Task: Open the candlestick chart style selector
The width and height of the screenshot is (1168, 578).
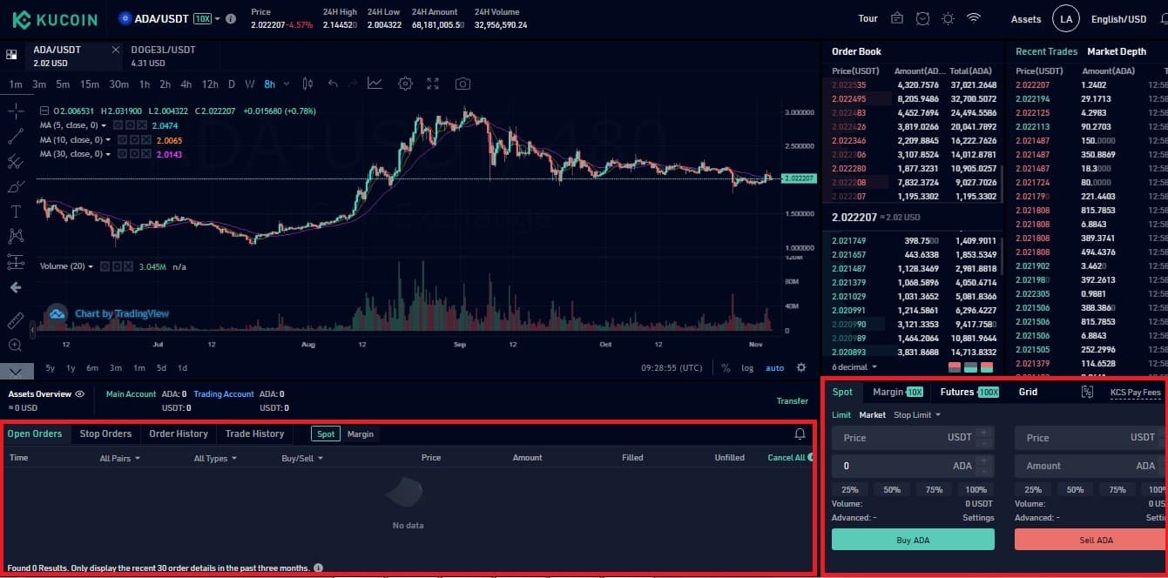Action: click(307, 84)
